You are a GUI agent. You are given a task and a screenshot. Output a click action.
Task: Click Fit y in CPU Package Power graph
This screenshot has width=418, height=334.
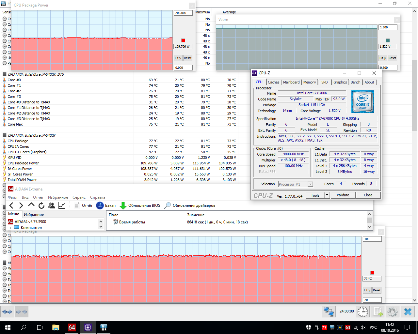[x=178, y=58]
